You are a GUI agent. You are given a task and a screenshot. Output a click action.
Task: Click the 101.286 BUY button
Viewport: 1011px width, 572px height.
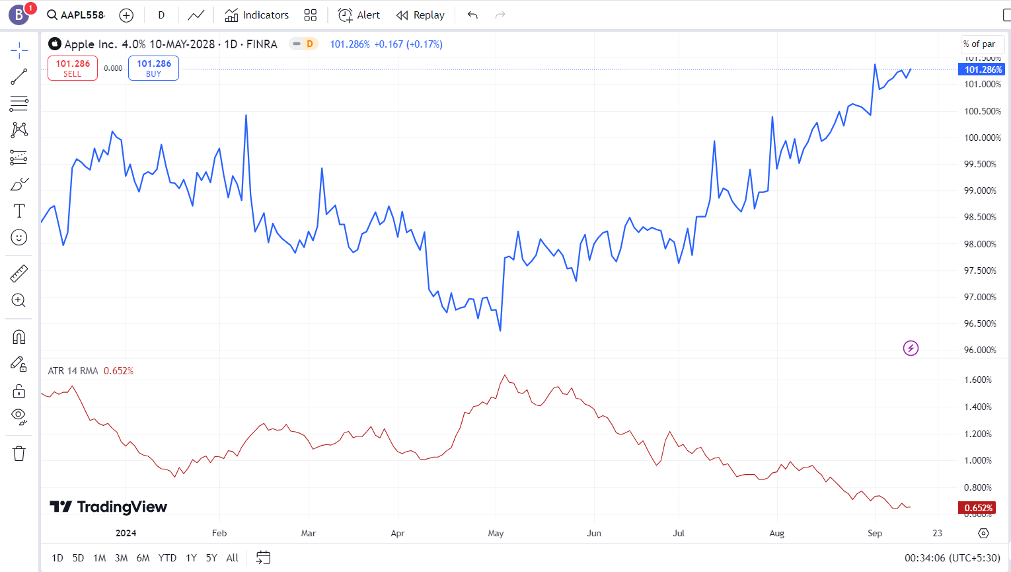click(153, 68)
